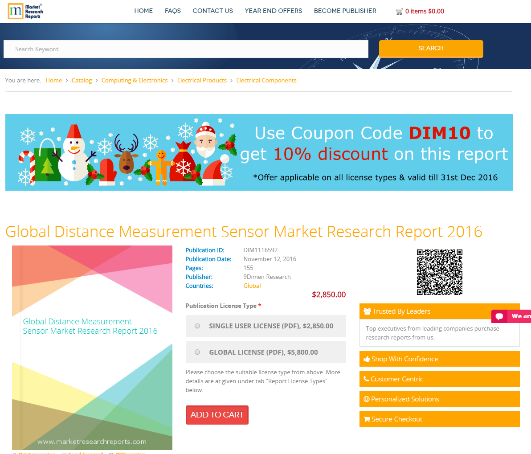Viewport: 531px width, 454px height.
Task: Click the cart icon beside Secure Checkout
Action: 367,419
